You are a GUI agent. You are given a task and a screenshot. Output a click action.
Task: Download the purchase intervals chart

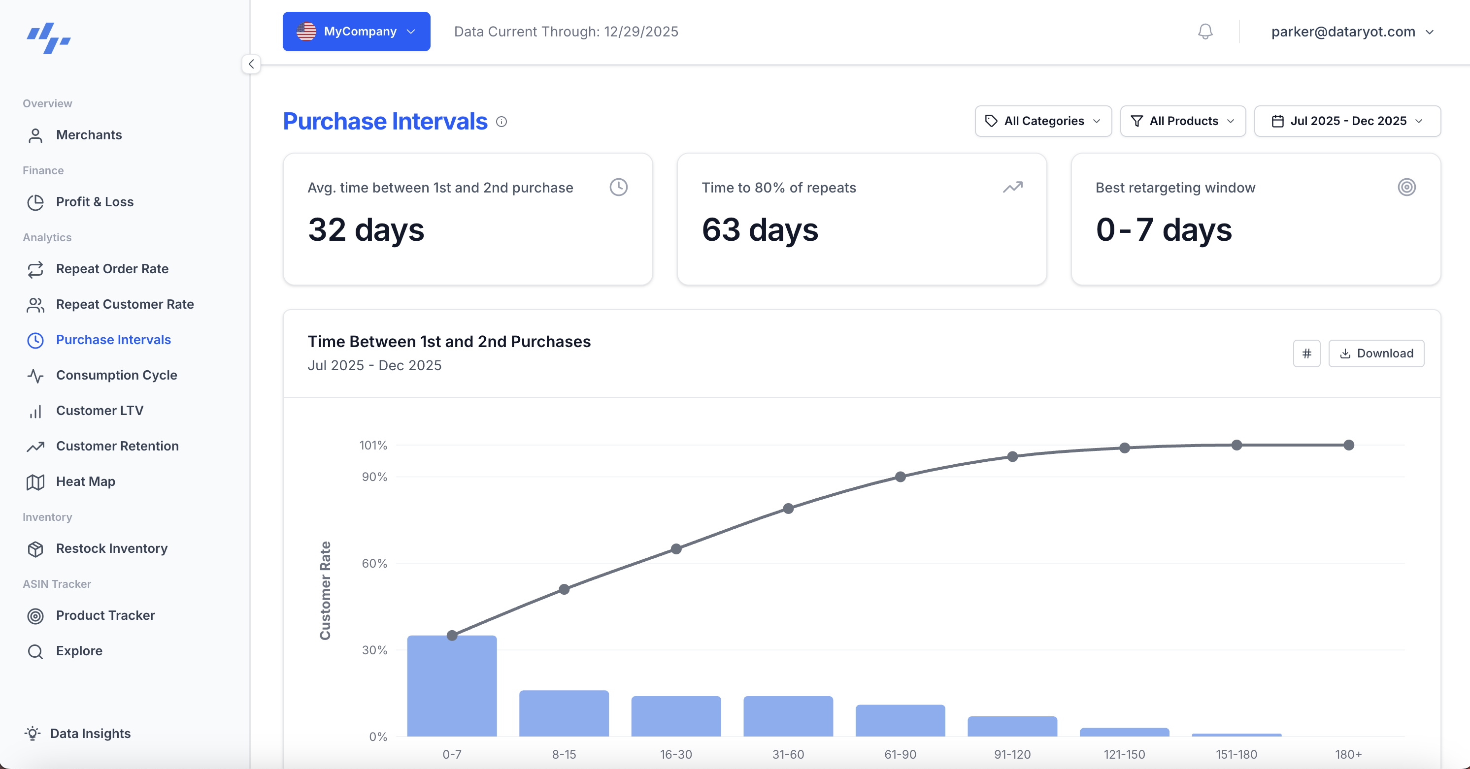pos(1376,353)
